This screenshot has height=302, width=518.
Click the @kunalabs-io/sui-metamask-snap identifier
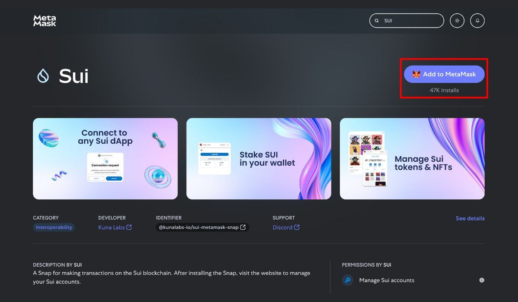click(202, 227)
